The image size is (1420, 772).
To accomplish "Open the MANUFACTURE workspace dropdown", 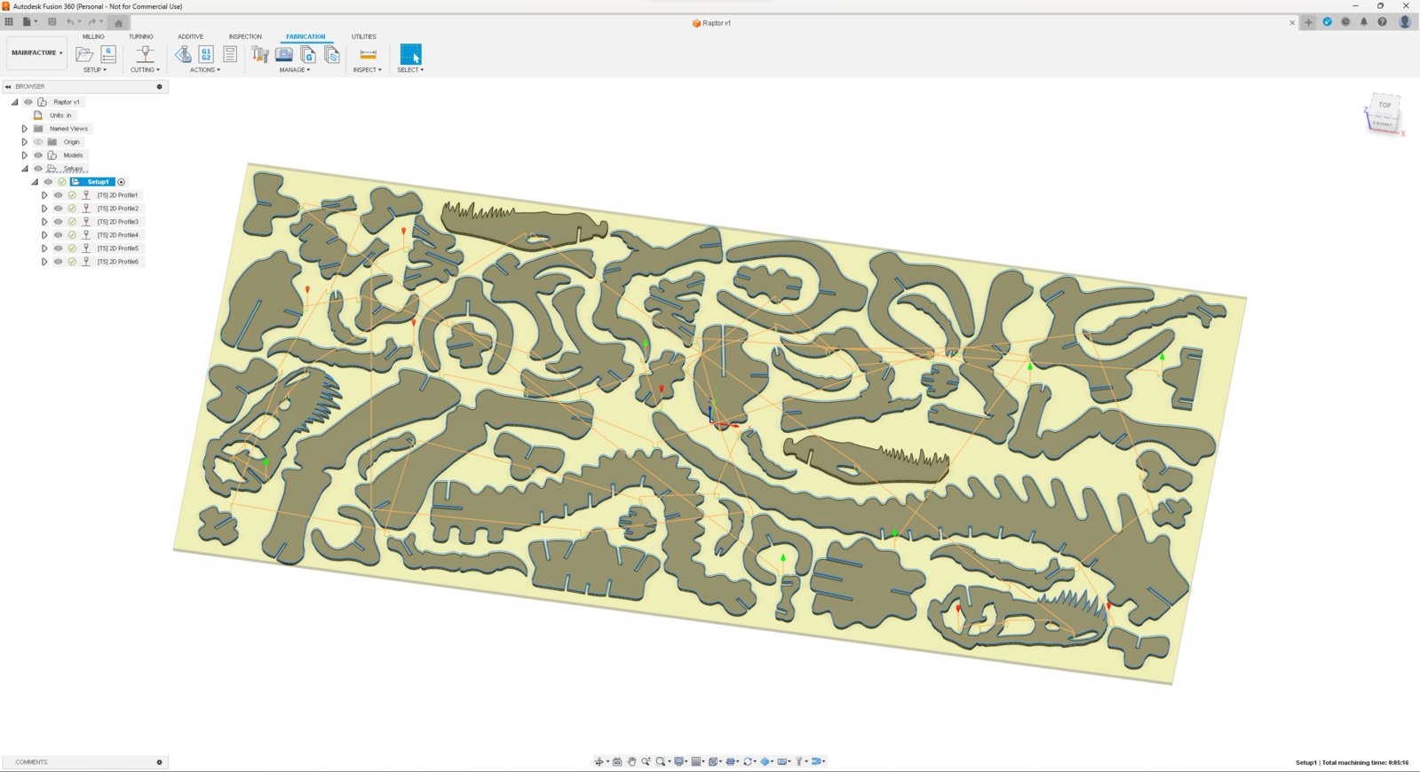I will pos(36,53).
